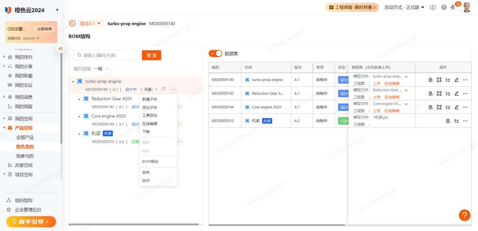Collapse the turbo-prop engine tree node
Viewport: 478px width, 231px height.
tap(73, 82)
